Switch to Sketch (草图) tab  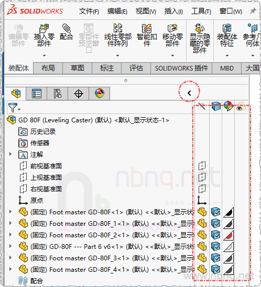tap(78, 68)
